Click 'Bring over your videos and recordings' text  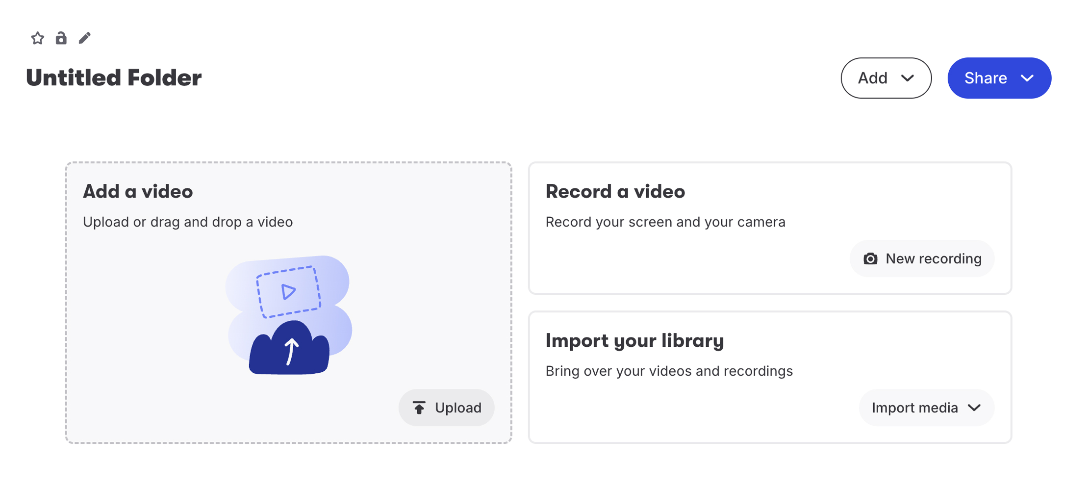coord(669,371)
